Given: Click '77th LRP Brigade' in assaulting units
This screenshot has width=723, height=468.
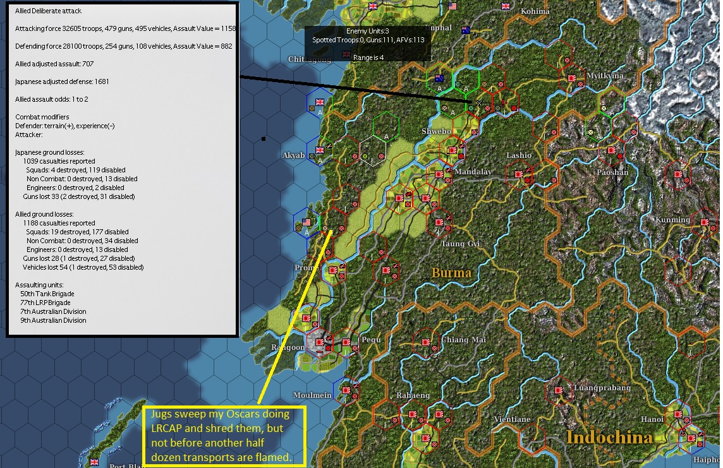Looking at the screenshot, I should pos(46,303).
